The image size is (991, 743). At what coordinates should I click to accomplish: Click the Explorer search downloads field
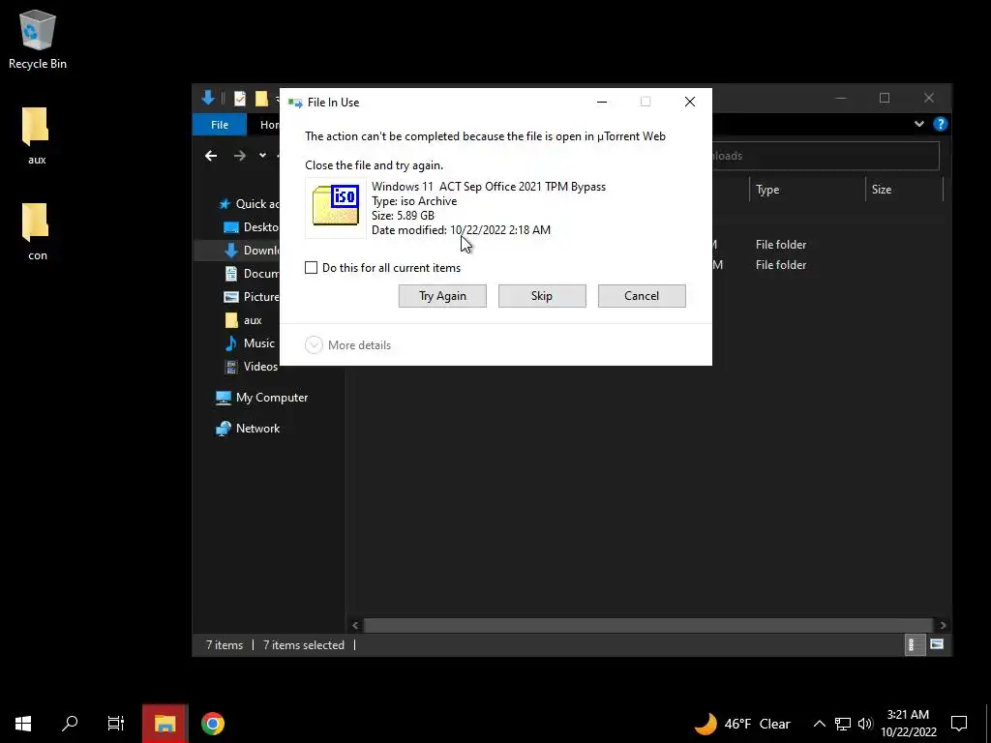[x=825, y=156]
